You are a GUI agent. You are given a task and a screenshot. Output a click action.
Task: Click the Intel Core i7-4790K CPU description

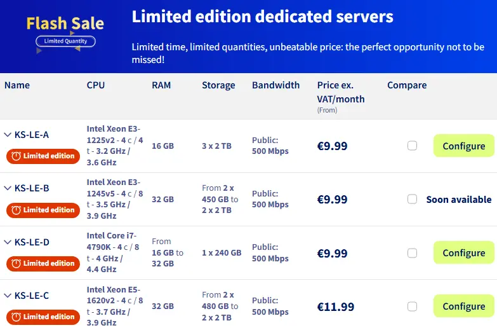click(113, 252)
